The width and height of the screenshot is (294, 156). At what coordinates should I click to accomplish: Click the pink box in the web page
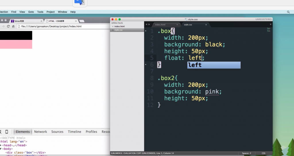pos(16,44)
